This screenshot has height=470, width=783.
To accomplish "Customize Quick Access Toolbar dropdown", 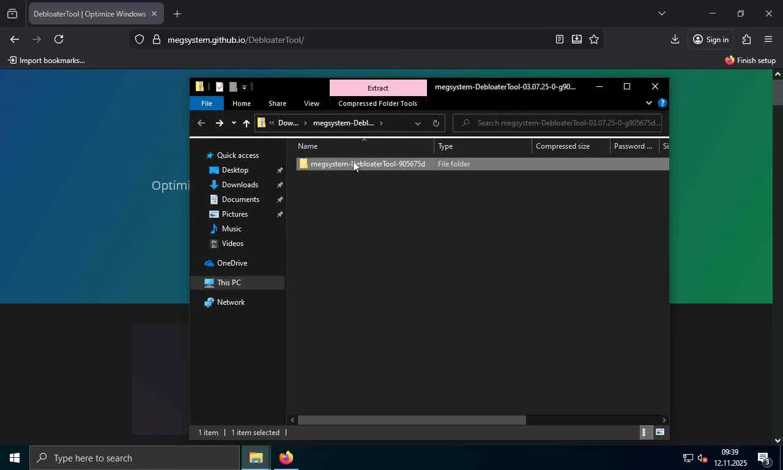I will click(244, 87).
